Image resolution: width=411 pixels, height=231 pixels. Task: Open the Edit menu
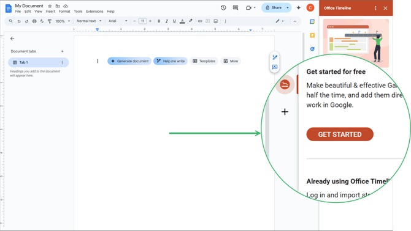28,12
